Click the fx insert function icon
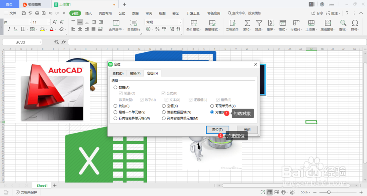This screenshot has height=196, width=367. [x=63, y=42]
